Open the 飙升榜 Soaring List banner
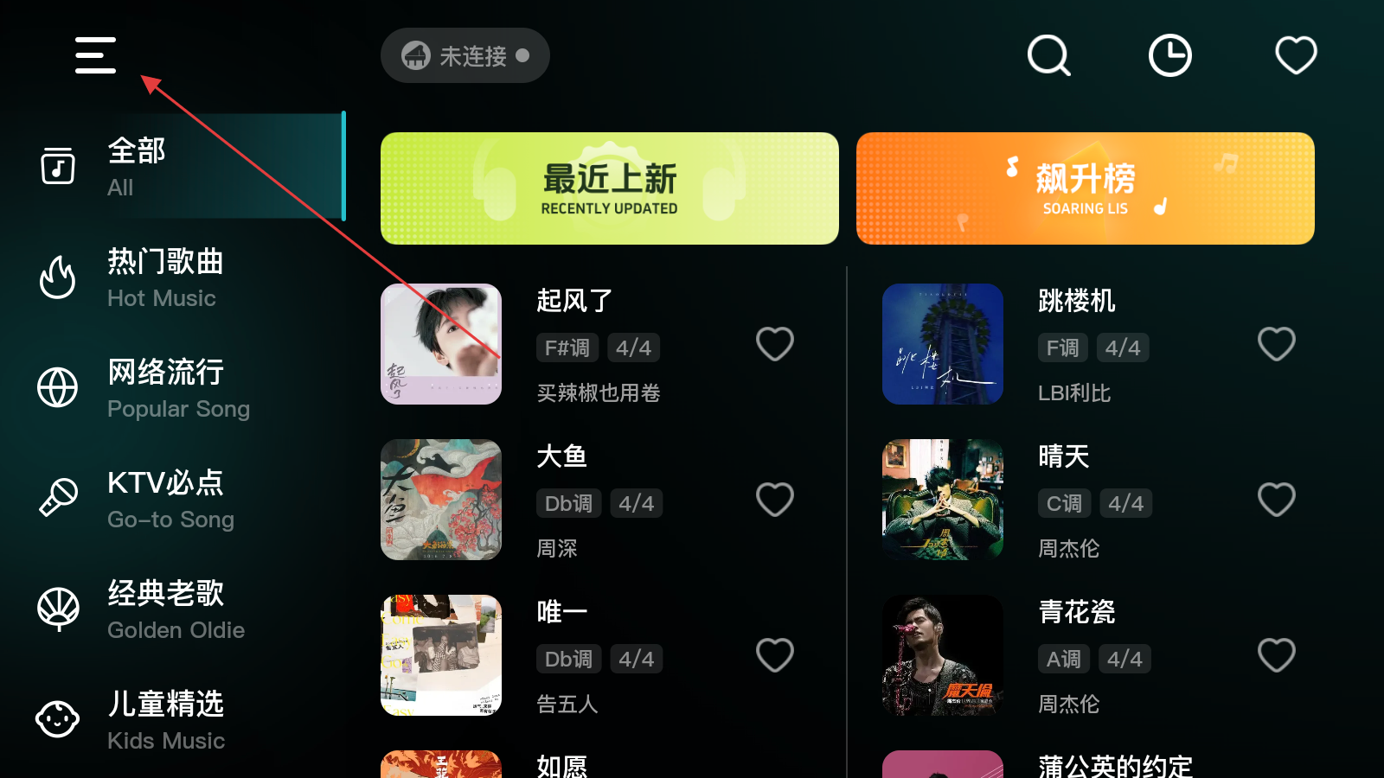The height and width of the screenshot is (778, 1384). (1086, 188)
